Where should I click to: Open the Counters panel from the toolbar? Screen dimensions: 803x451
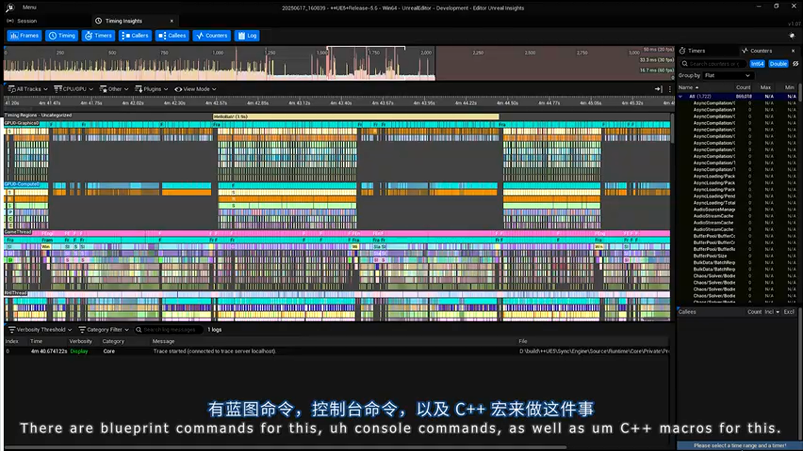click(x=211, y=36)
